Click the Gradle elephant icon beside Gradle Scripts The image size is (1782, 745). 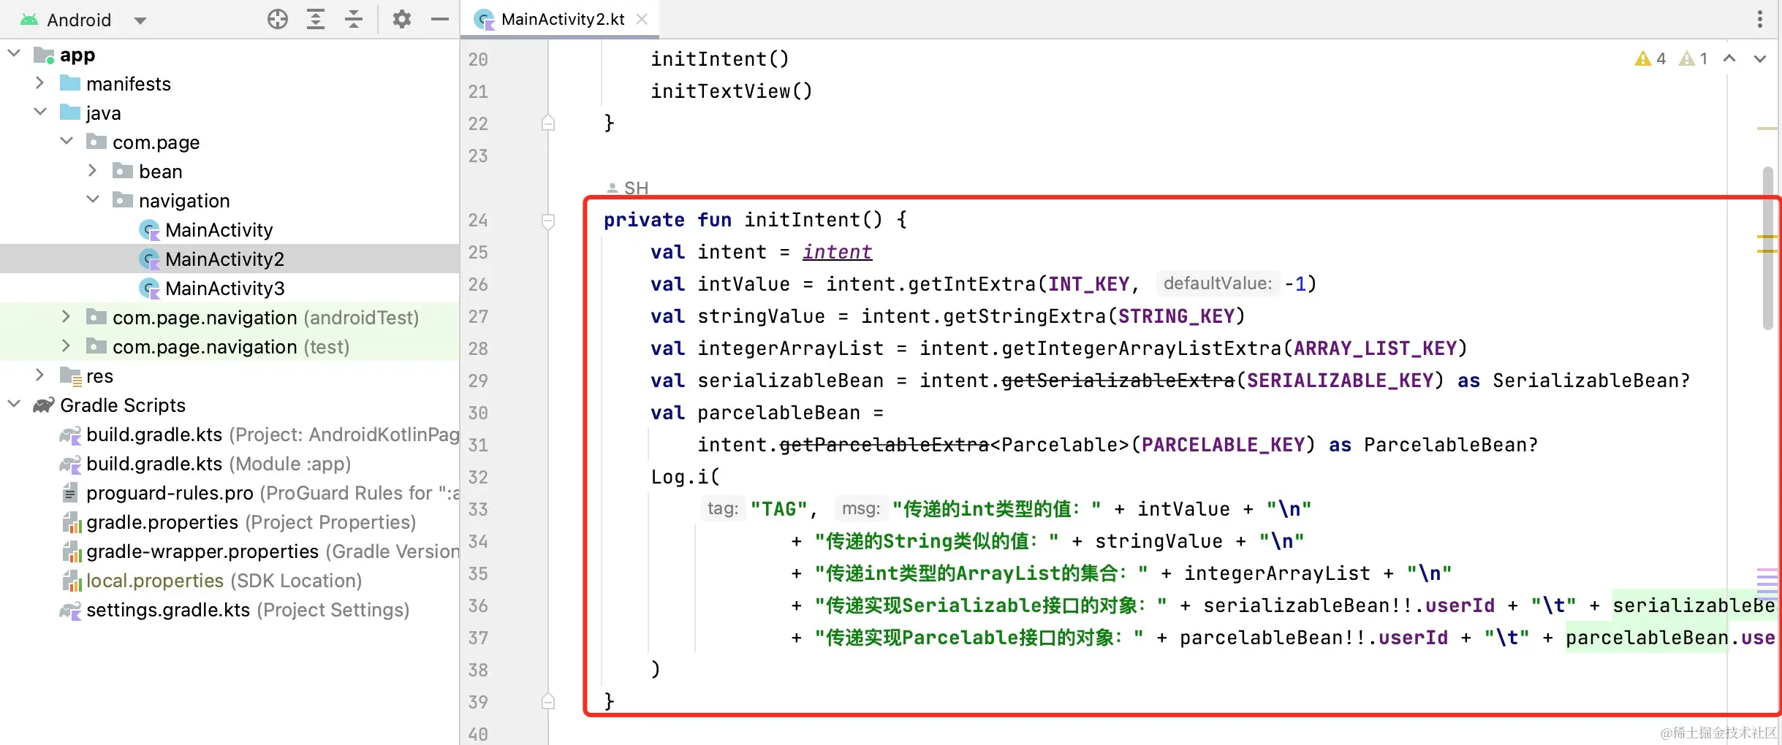click(x=44, y=405)
